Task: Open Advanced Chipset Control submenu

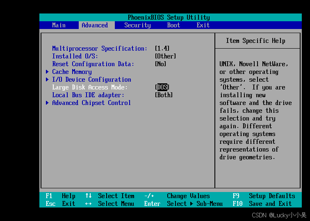Action: [91, 103]
